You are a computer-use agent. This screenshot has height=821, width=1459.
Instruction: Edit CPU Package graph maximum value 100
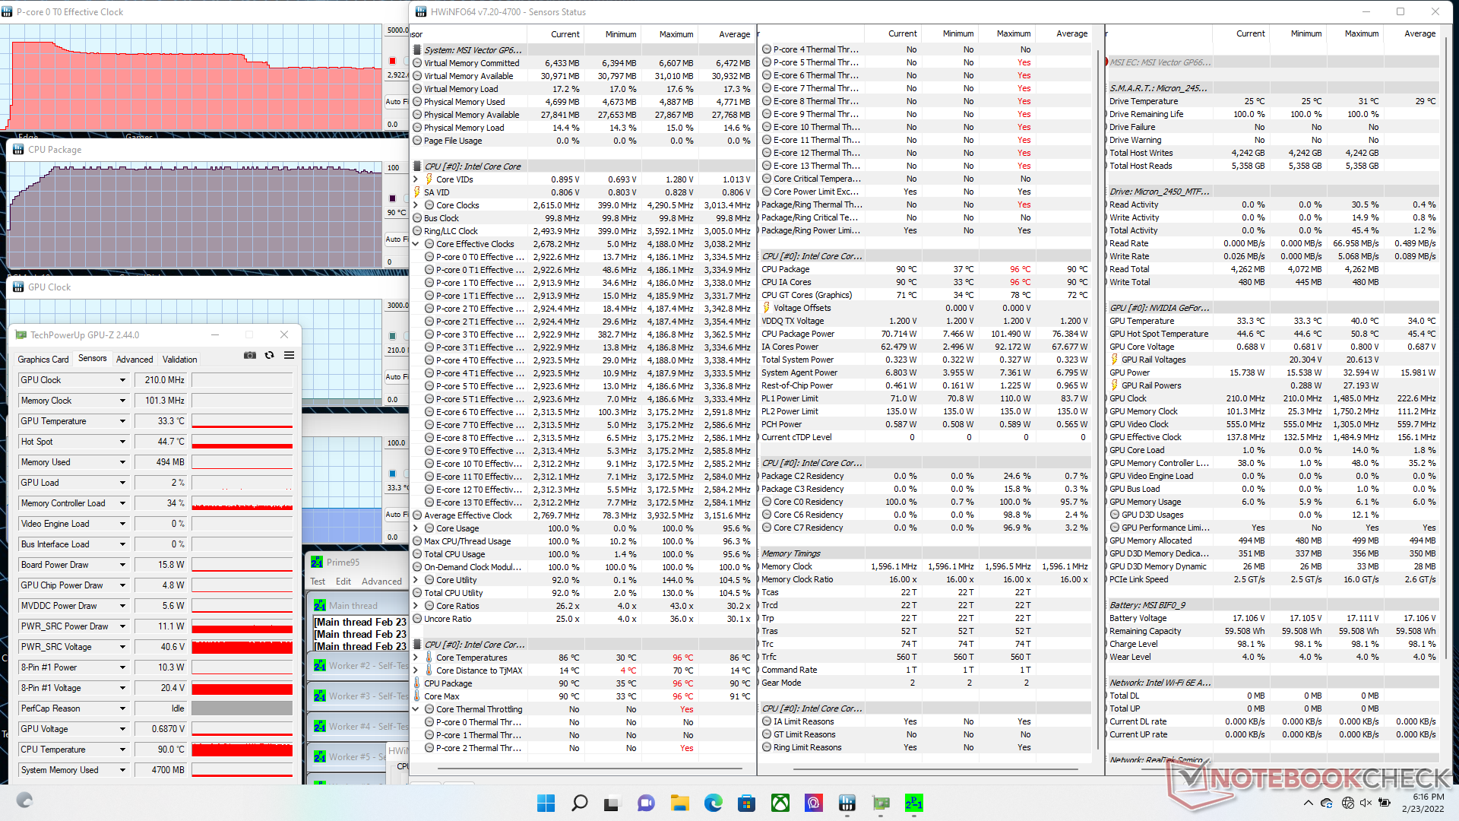pyautogui.click(x=397, y=168)
